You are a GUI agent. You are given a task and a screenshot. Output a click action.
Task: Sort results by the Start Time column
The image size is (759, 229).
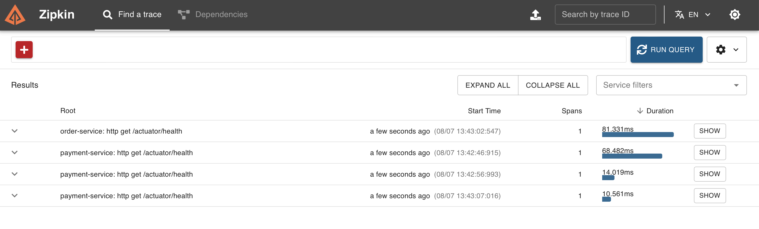pyautogui.click(x=484, y=111)
